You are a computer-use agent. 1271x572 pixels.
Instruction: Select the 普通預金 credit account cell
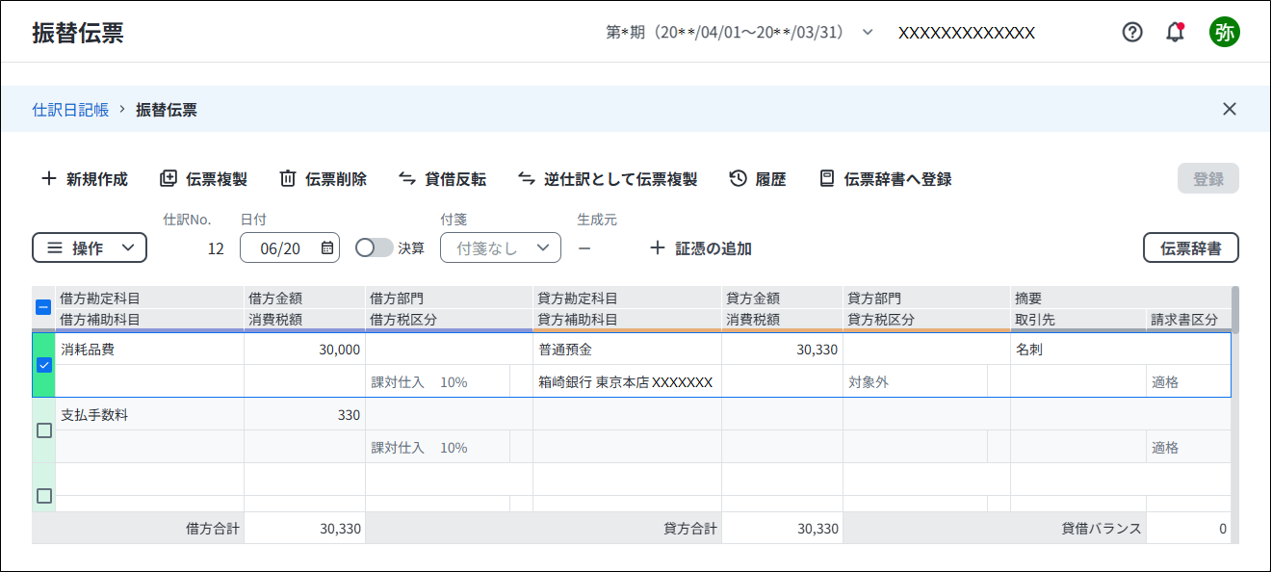click(x=627, y=350)
